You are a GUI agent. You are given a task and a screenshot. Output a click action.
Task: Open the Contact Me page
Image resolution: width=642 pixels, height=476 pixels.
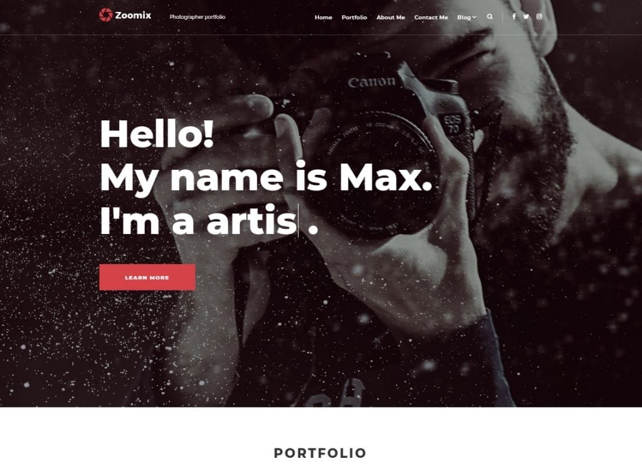[x=431, y=17]
